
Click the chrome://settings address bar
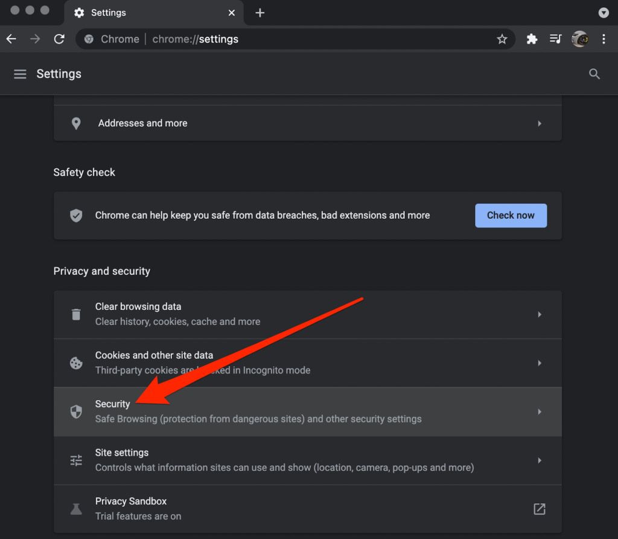[295, 39]
